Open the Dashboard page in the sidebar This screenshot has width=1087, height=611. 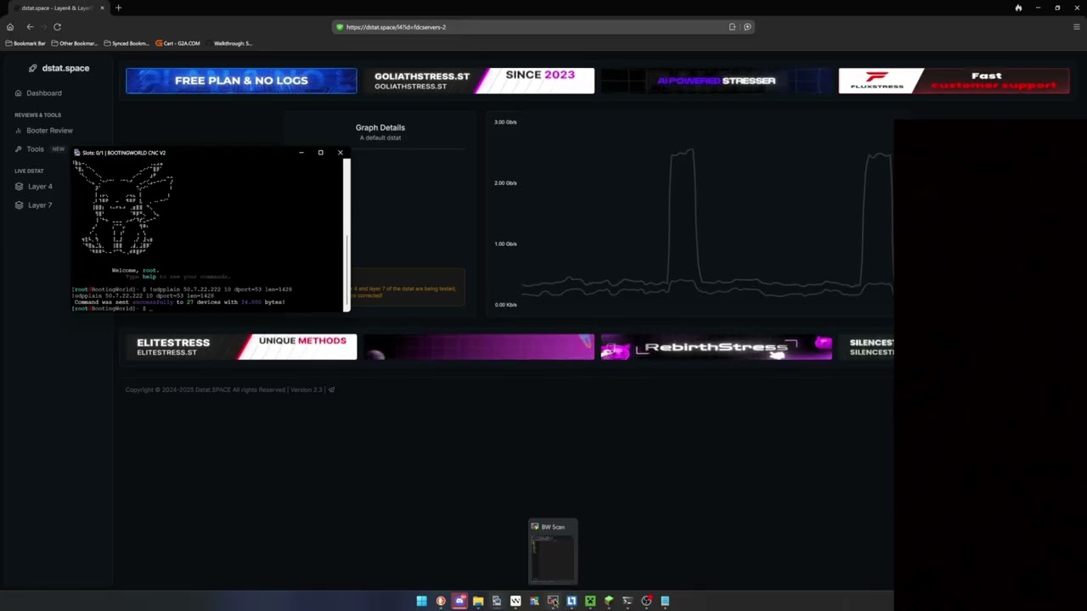[38, 93]
